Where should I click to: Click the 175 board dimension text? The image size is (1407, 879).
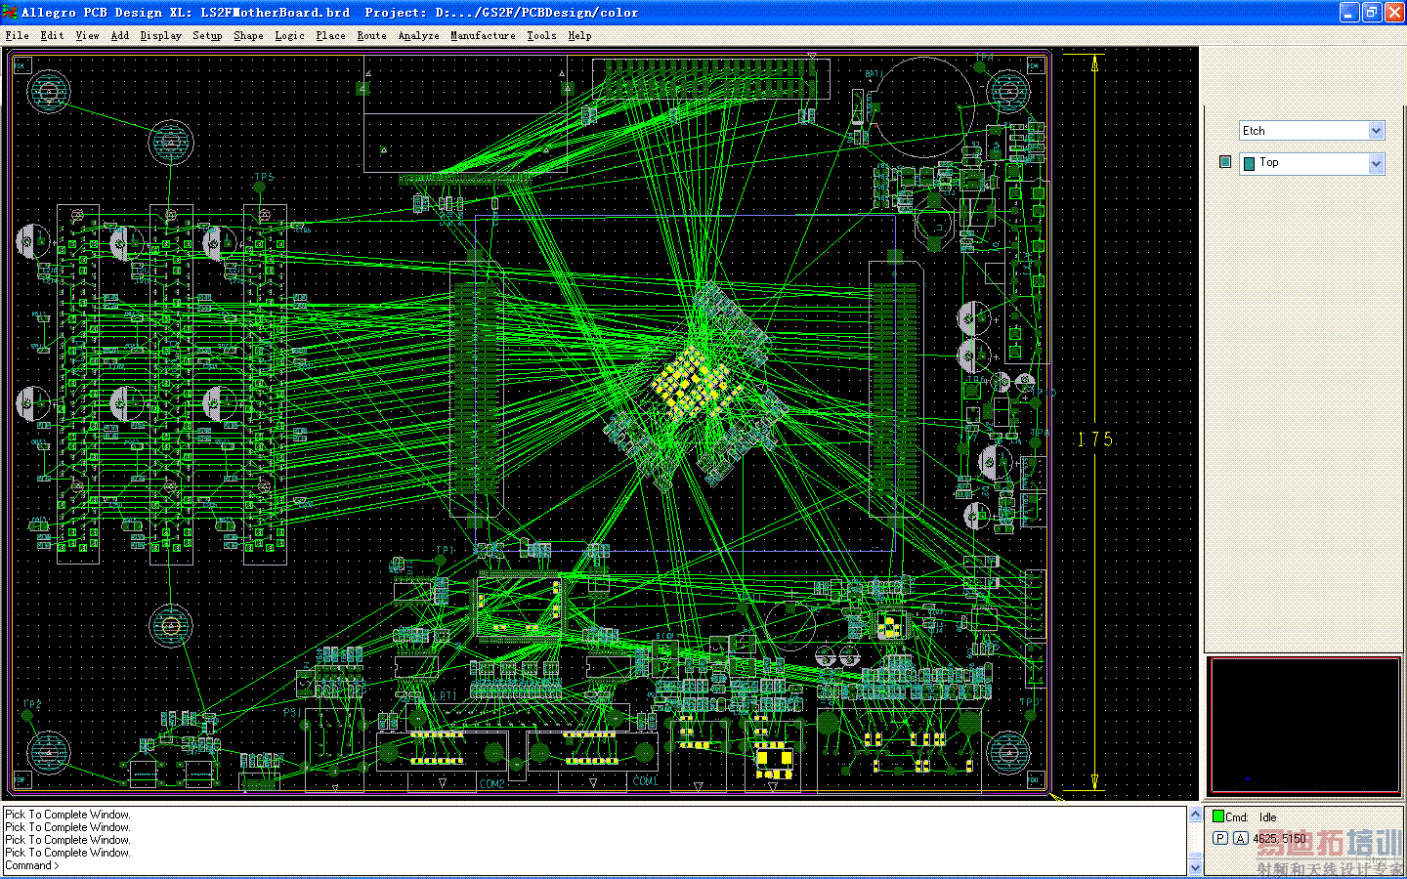1094,439
